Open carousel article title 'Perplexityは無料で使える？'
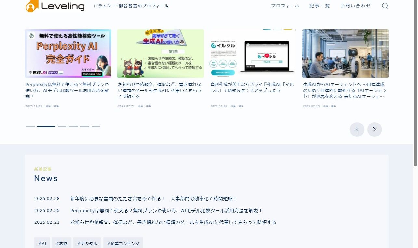Screen dimensions: 418x248 67,90
